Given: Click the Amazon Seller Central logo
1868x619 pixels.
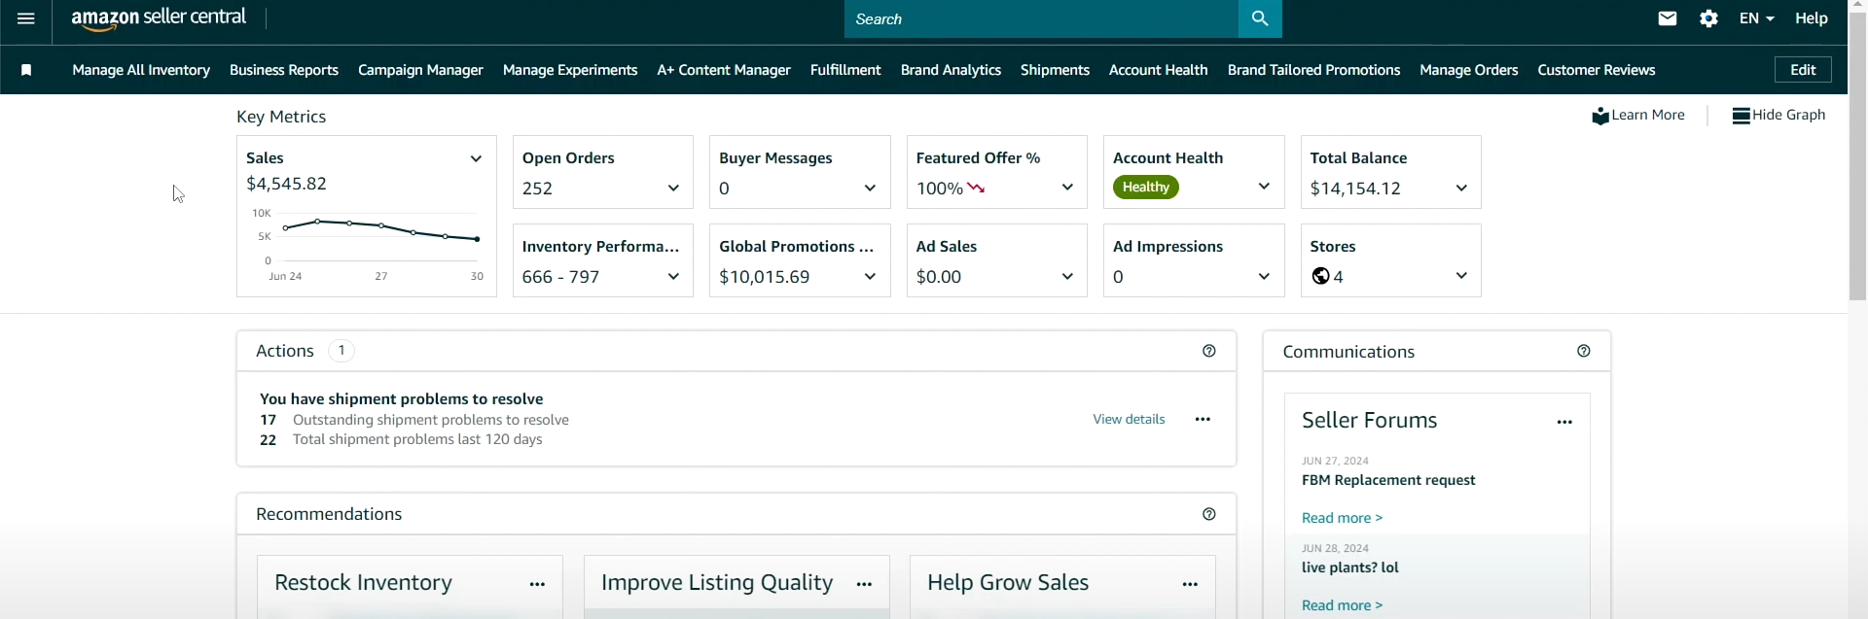Looking at the screenshot, I should 159,18.
